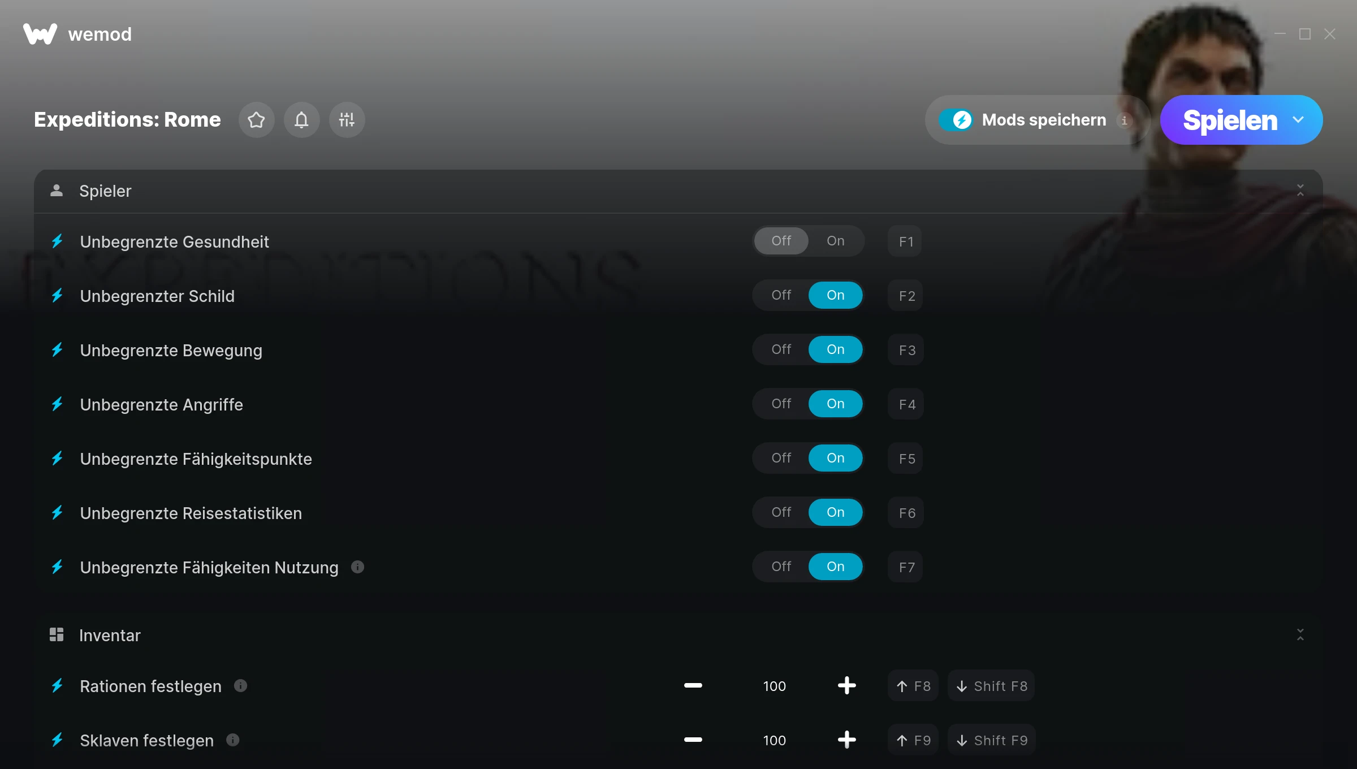Viewport: 1357px width, 769px height.
Task: Turn on Unbegrenzte Gesundheit
Action: point(836,241)
